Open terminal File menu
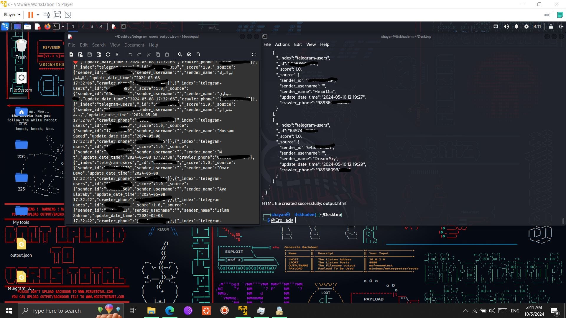The width and height of the screenshot is (566, 318). pyautogui.click(x=267, y=44)
